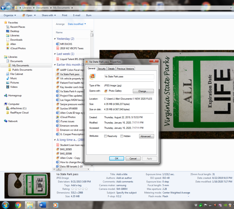Click the file name field in Properties
This screenshot has height=209, width=234.
[129, 76]
